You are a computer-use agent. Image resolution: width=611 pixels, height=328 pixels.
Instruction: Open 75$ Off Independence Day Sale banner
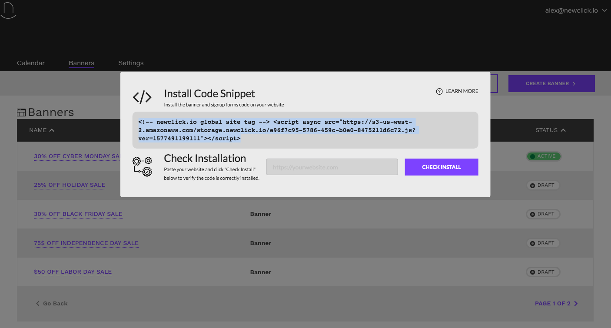pyautogui.click(x=86, y=243)
